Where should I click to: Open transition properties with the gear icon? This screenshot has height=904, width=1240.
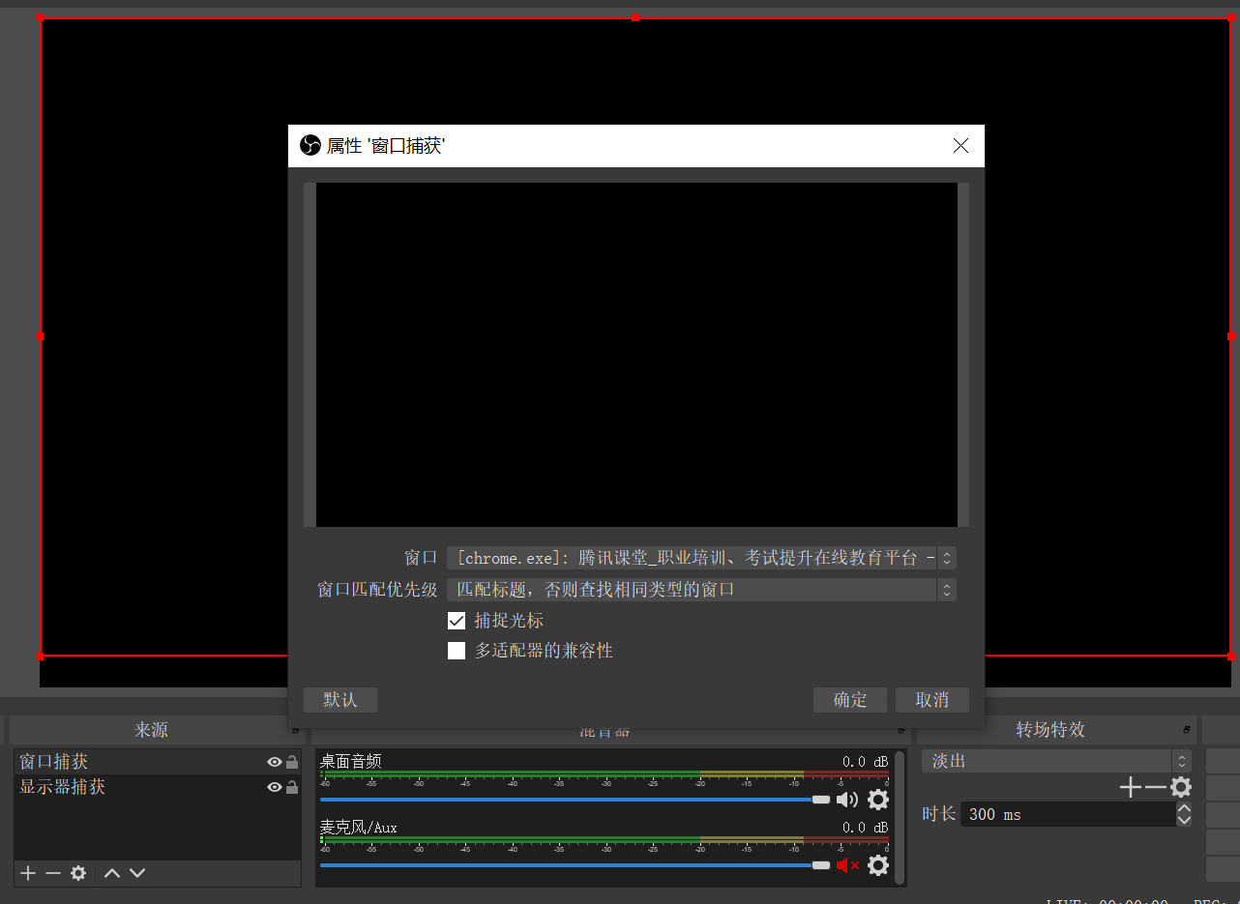pos(1181,787)
